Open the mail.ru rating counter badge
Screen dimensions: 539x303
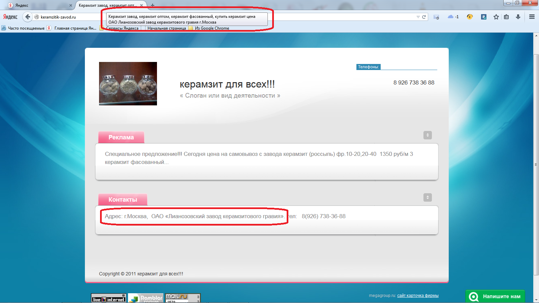click(x=183, y=298)
